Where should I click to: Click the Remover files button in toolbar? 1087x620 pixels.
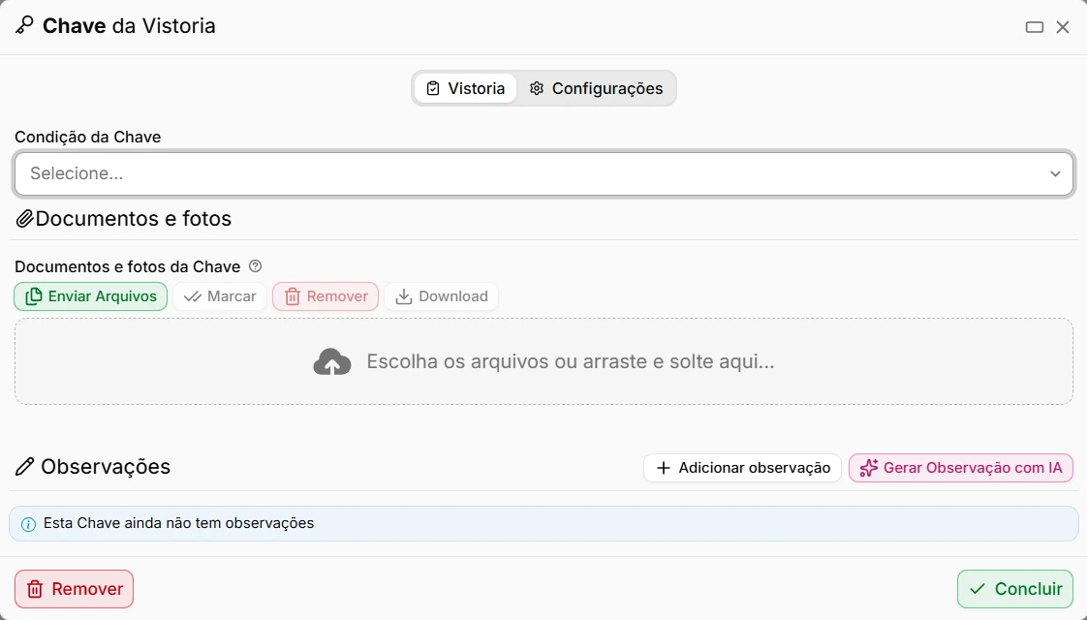[x=326, y=296]
